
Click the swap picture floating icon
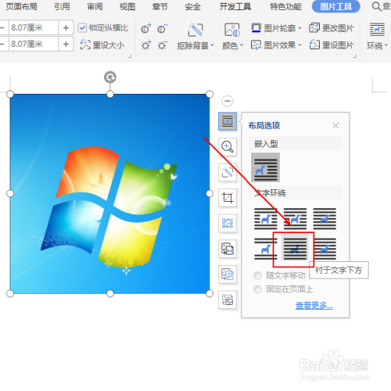click(228, 300)
